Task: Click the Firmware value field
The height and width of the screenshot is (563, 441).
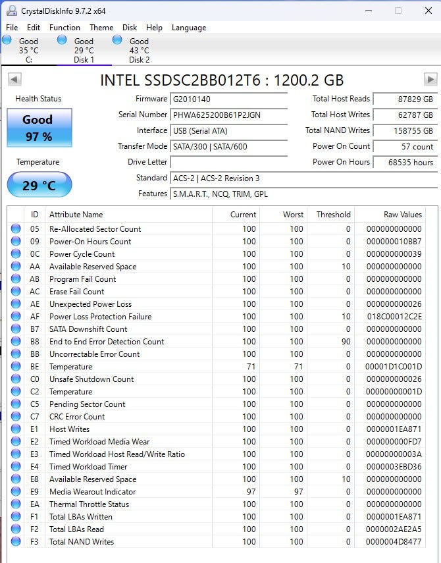Action: [228, 99]
